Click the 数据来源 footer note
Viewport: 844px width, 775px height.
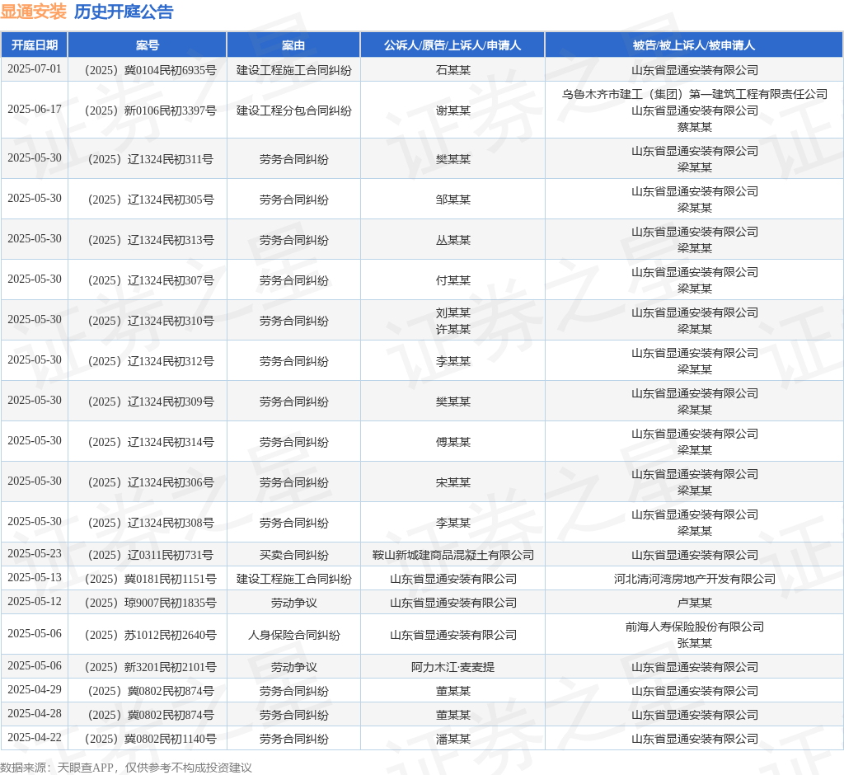pos(126,768)
